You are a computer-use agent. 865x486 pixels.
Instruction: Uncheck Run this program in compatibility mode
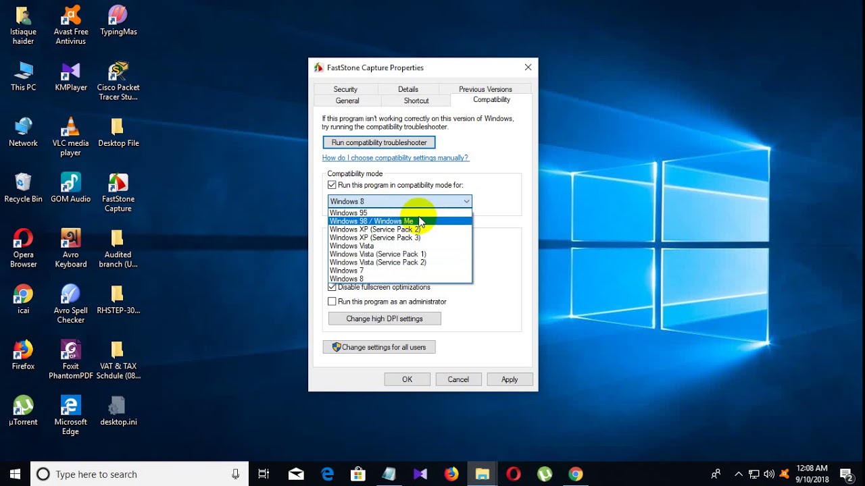(332, 185)
